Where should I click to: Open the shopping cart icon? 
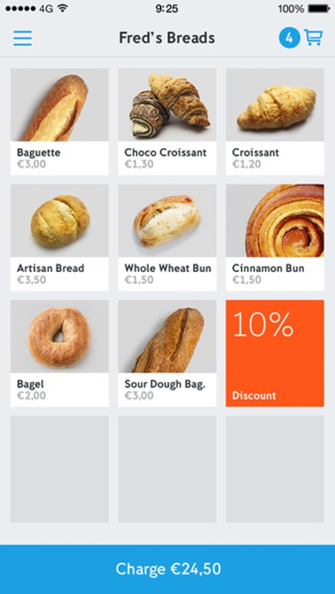[314, 38]
